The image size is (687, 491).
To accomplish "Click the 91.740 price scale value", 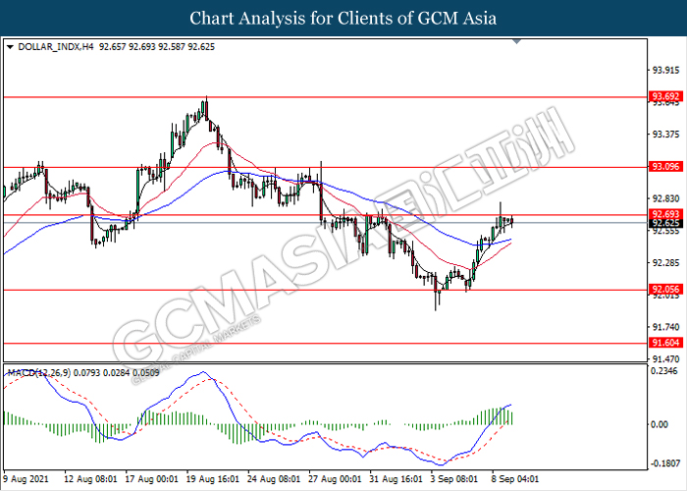I will (666, 327).
